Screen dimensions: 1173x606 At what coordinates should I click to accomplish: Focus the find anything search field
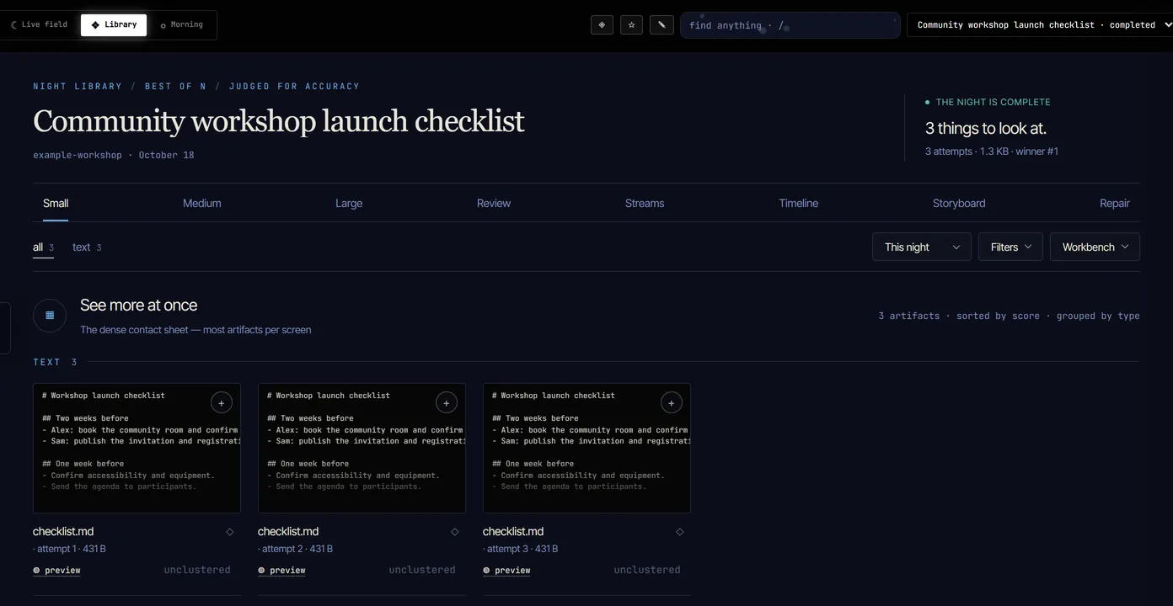click(790, 25)
